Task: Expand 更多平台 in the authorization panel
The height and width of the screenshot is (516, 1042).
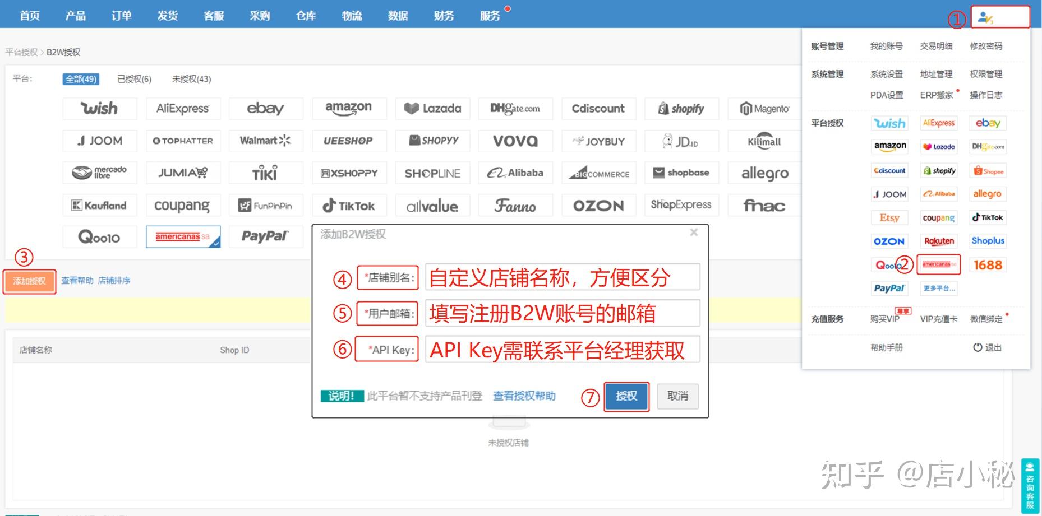Action: click(939, 288)
